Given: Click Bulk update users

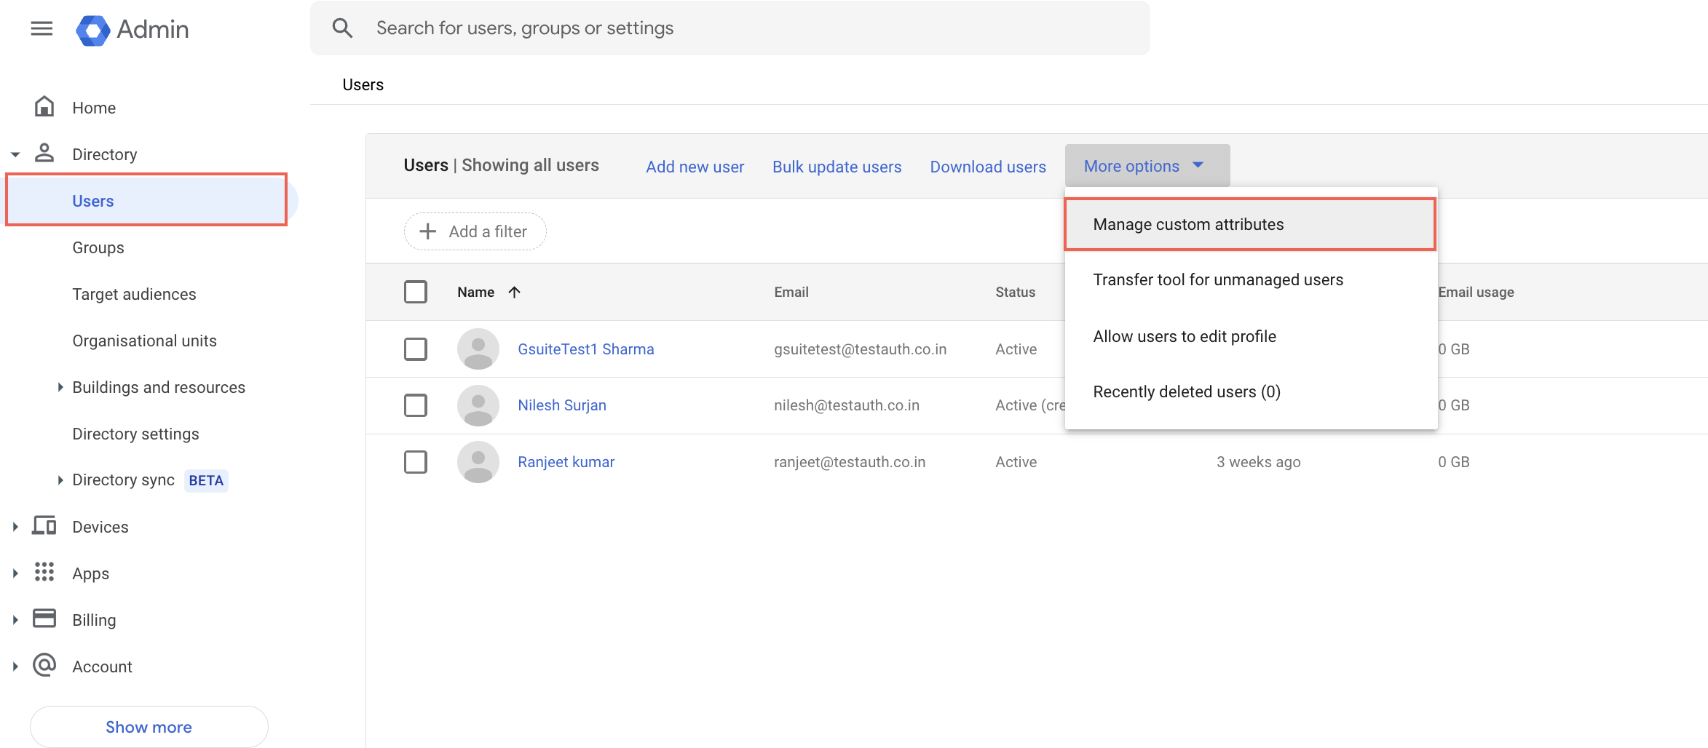Looking at the screenshot, I should 837,167.
